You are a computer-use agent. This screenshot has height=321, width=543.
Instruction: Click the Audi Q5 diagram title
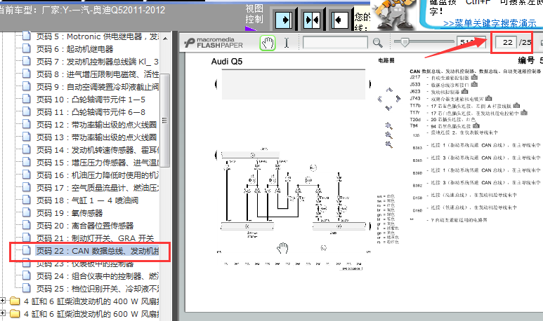(x=227, y=62)
